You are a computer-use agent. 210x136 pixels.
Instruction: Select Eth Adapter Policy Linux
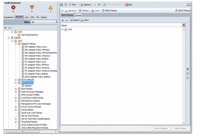click(x=36, y=47)
